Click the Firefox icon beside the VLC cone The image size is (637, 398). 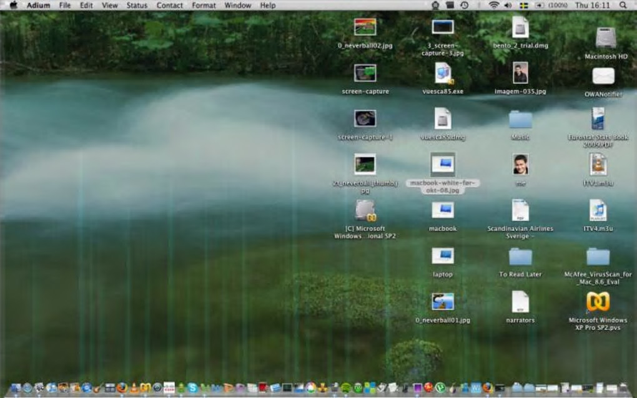(x=122, y=388)
